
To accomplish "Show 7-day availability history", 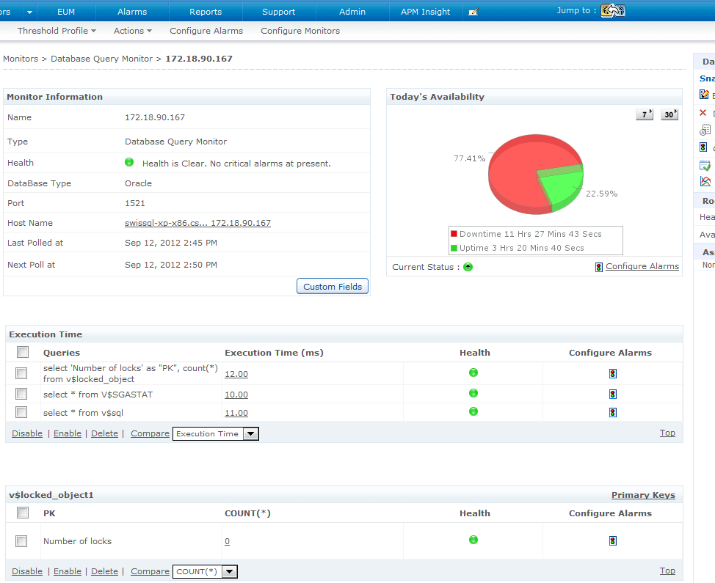I will click(x=645, y=114).
